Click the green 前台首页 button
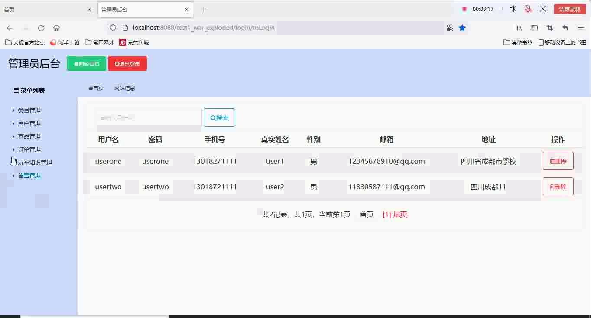 (x=86, y=64)
